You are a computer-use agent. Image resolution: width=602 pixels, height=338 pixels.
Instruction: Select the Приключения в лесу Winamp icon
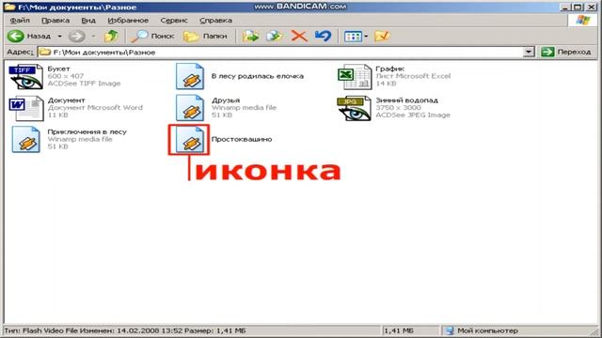pyautogui.click(x=26, y=140)
